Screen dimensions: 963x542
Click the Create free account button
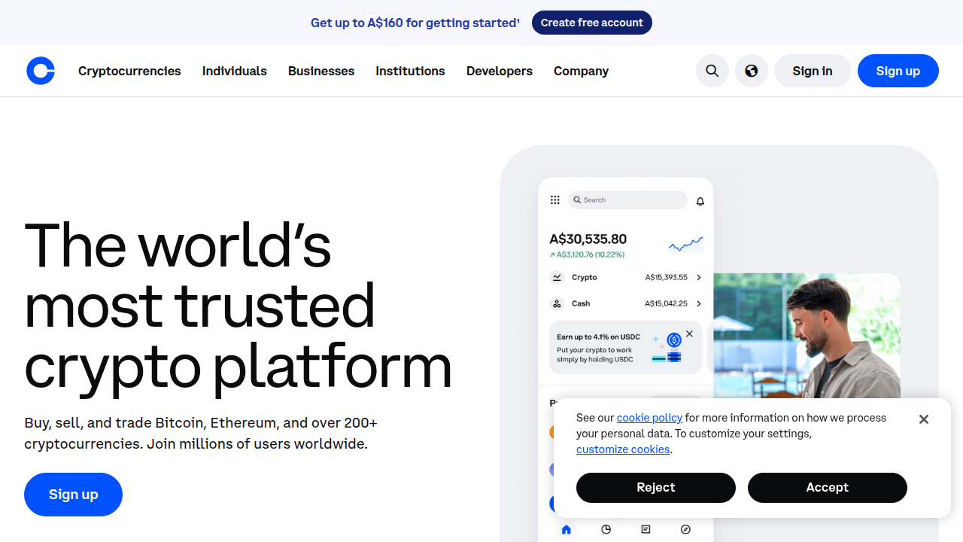(592, 23)
